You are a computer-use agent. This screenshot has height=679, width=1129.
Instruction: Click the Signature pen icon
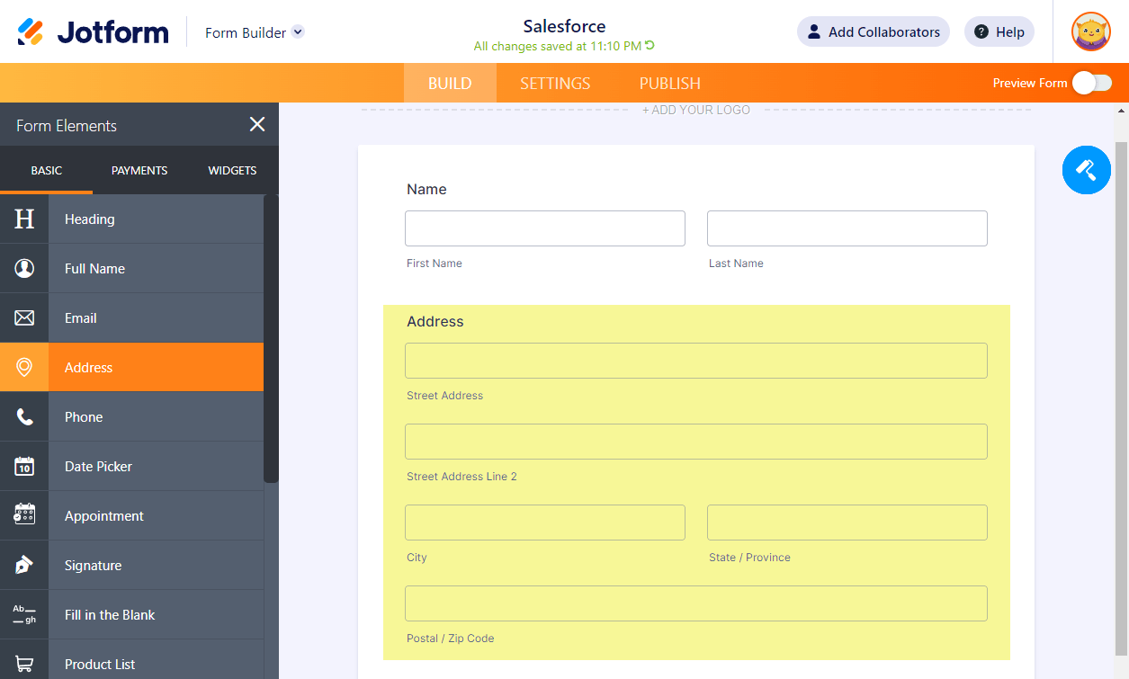click(24, 565)
